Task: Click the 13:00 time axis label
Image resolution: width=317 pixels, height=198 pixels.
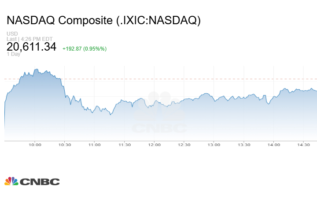Action: (x=214, y=145)
